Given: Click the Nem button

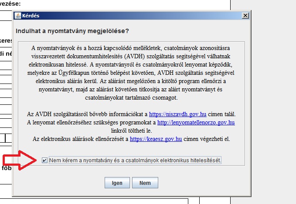Looking at the screenshot, I should [145, 183].
